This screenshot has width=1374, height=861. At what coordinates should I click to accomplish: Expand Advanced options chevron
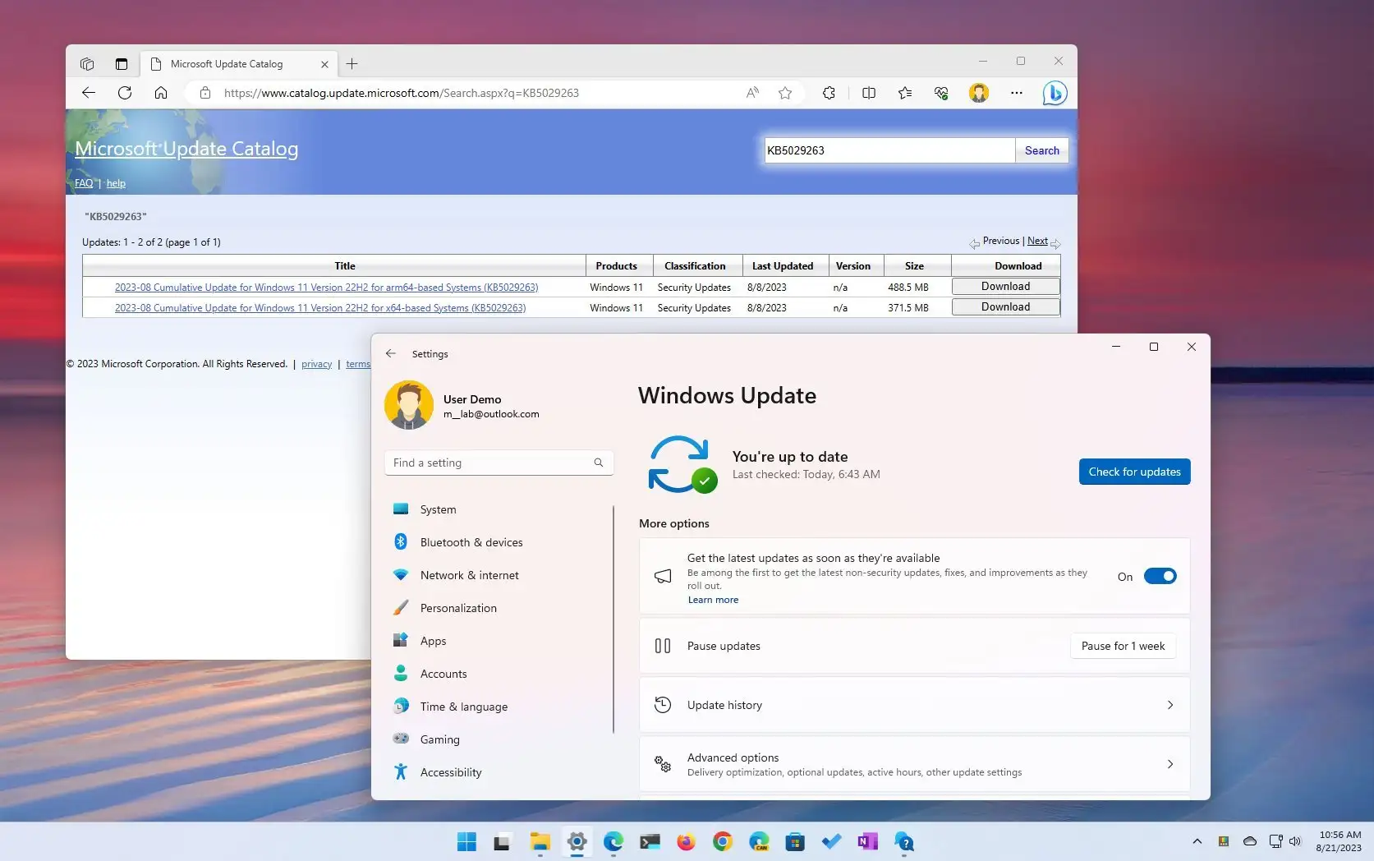tap(1170, 764)
